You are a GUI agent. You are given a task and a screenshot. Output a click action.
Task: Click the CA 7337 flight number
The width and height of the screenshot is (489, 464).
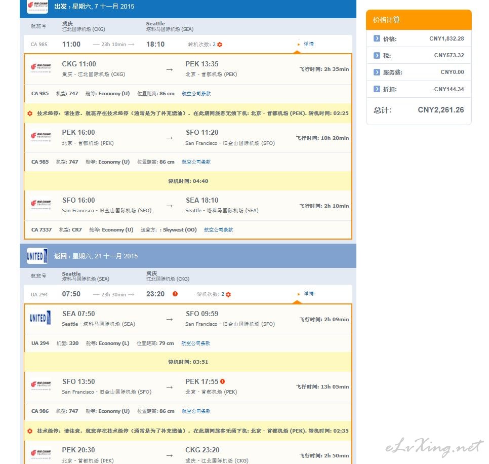tap(42, 230)
